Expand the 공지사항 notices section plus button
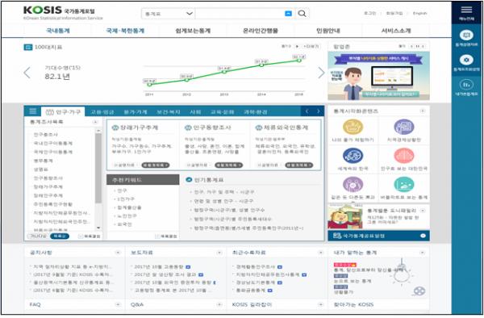 pyautogui.click(x=118, y=253)
